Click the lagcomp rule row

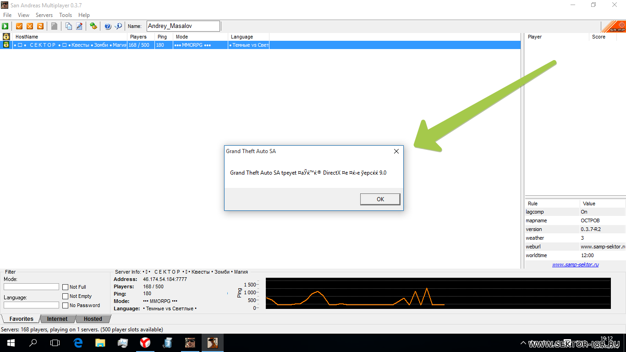575,212
